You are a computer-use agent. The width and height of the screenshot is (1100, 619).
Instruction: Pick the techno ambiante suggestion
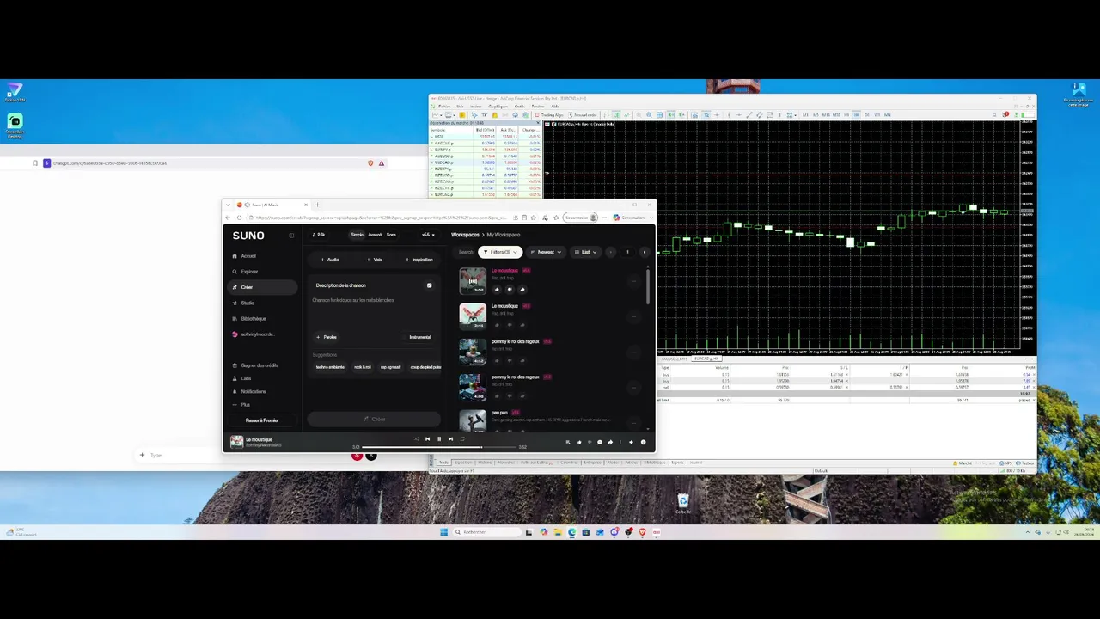pyautogui.click(x=330, y=367)
